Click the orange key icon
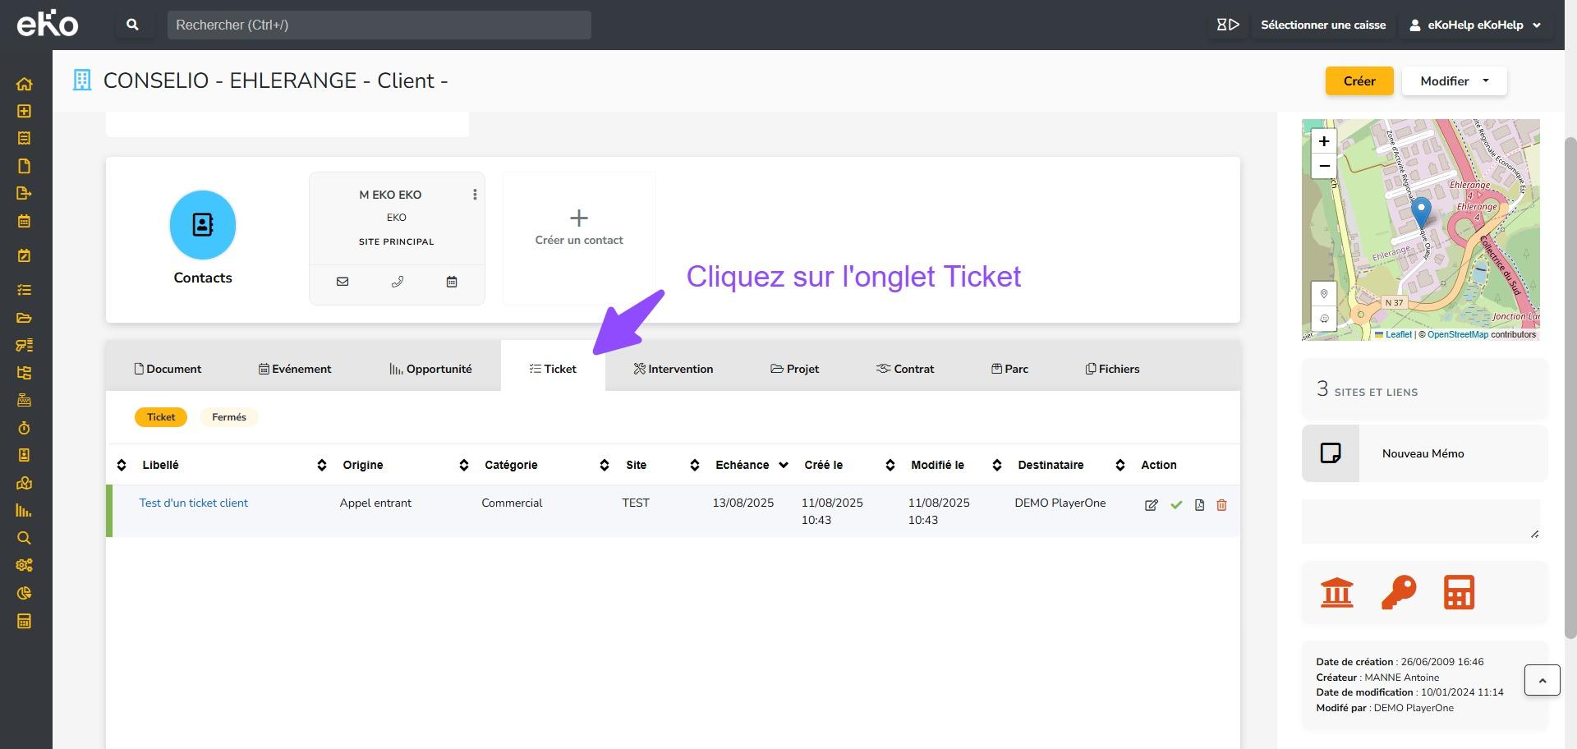This screenshot has height=749, width=1577. point(1398,592)
